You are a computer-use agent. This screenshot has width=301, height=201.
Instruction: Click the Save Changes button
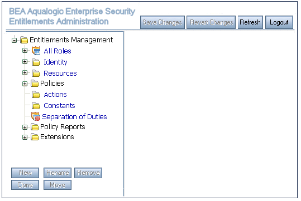pyautogui.click(x=163, y=22)
